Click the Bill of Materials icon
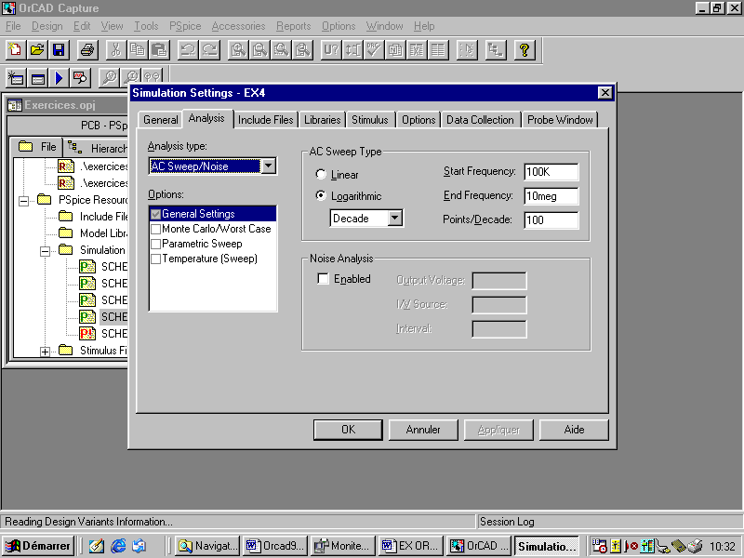Screen dimensions: 744x558 pyautogui.click(x=438, y=50)
